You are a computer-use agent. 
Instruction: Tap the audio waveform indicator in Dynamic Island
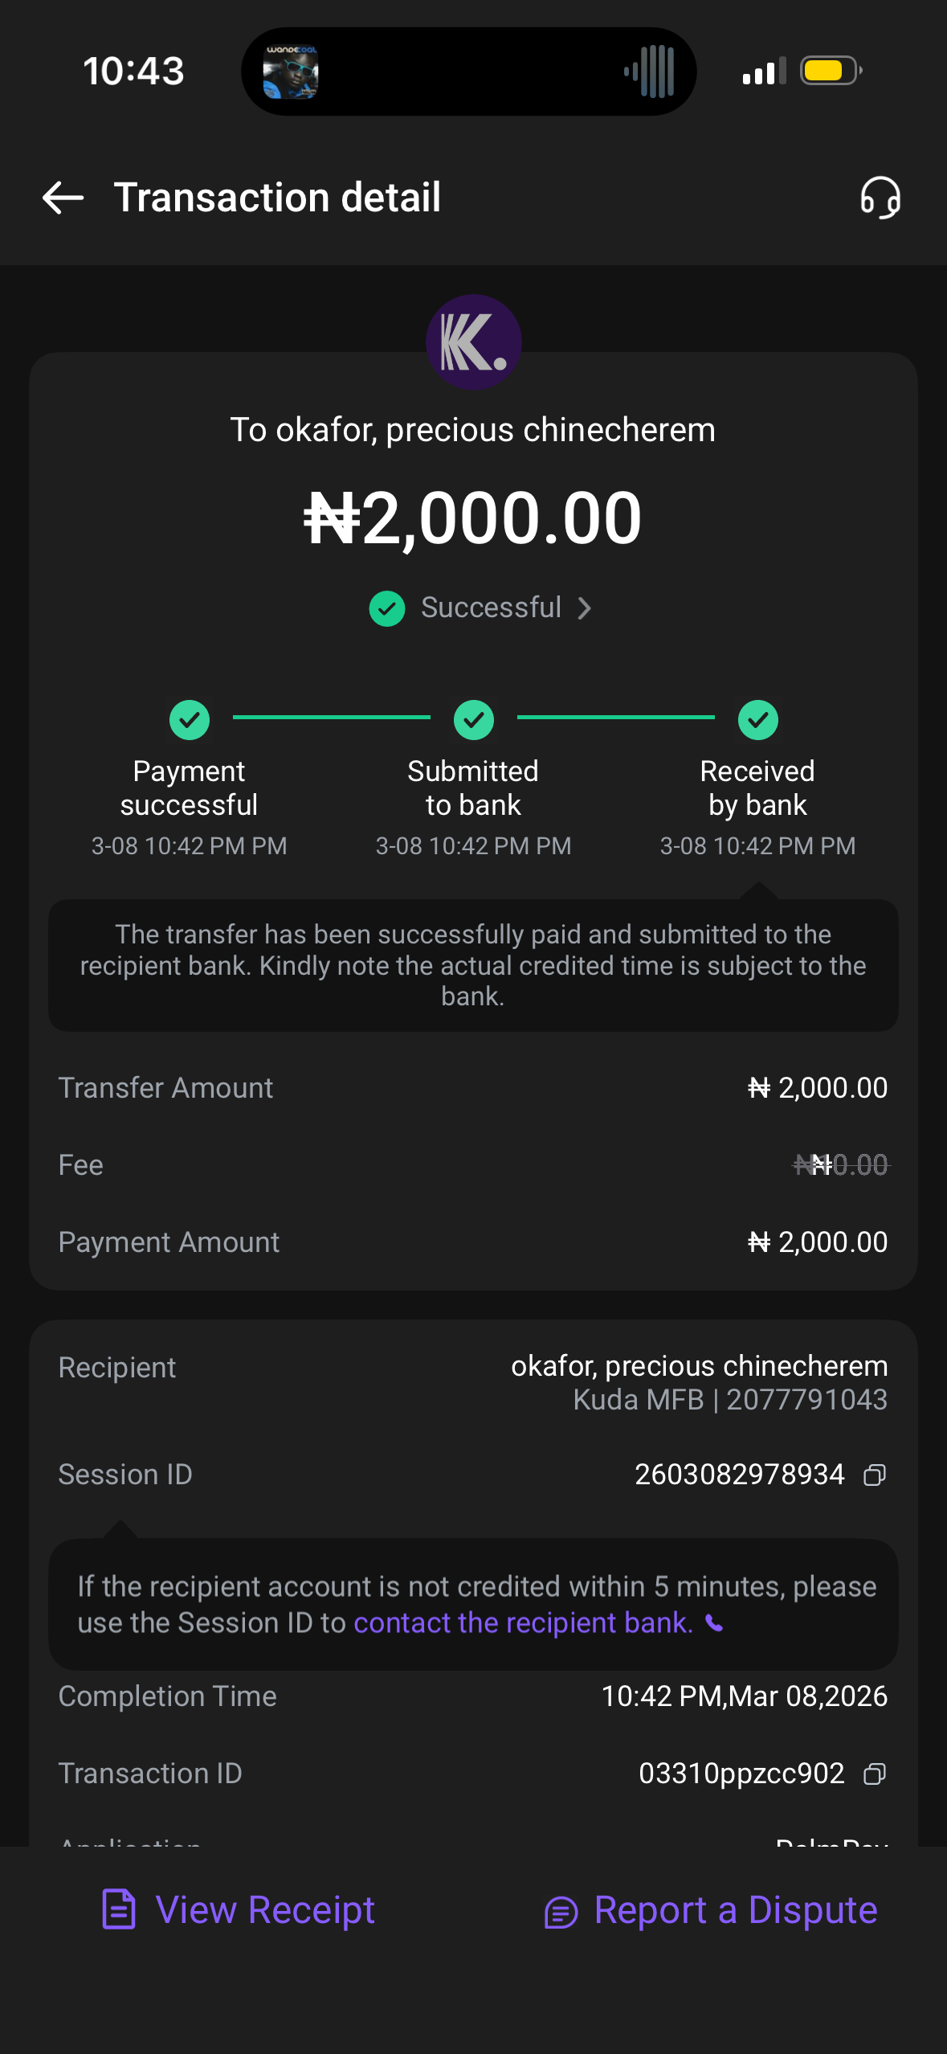tap(651, 72)
